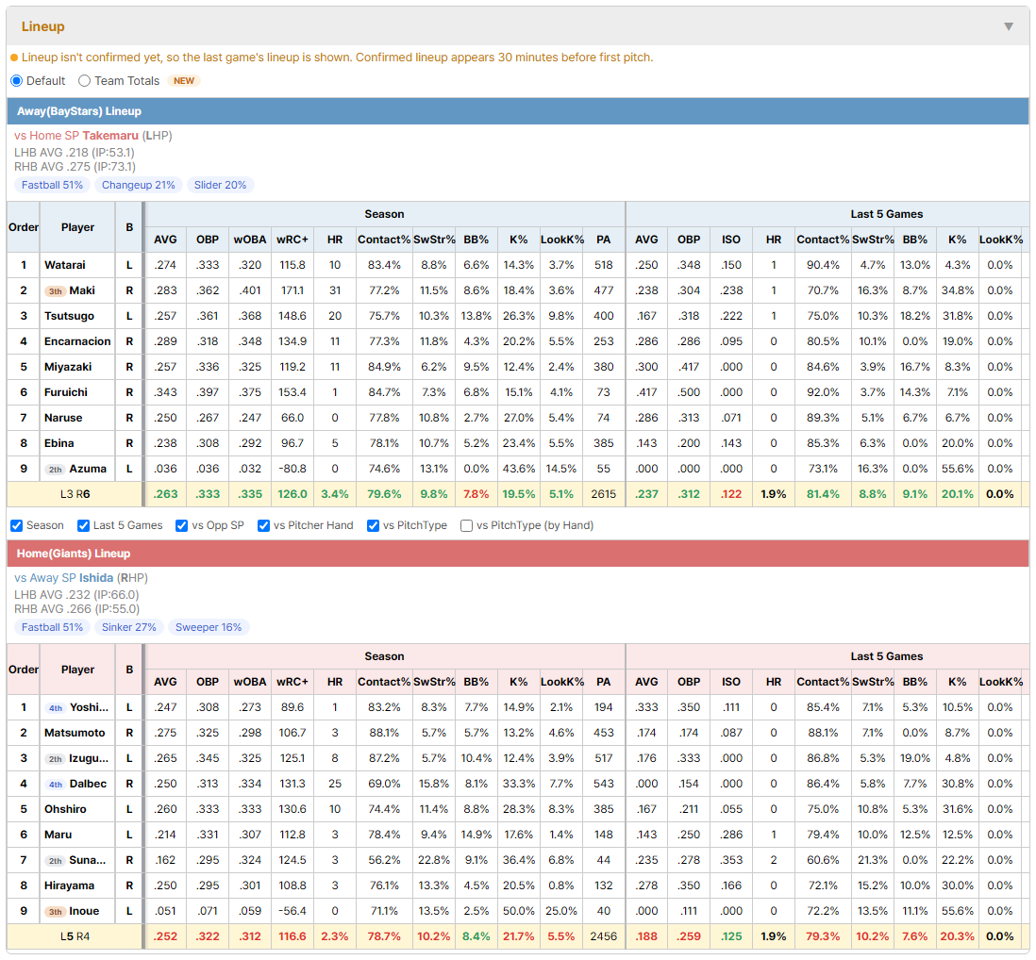Click the lineup-not-confirmed notice text
1036x960 pixels.
point(337,58)
